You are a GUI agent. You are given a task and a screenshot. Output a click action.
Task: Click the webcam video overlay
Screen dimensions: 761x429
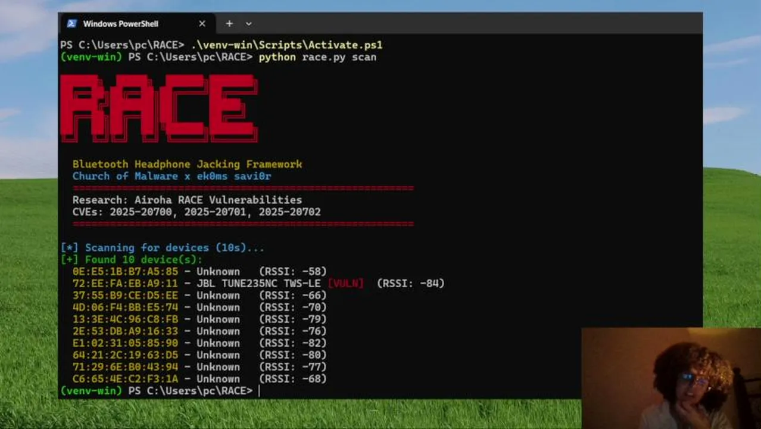point(671,378)
